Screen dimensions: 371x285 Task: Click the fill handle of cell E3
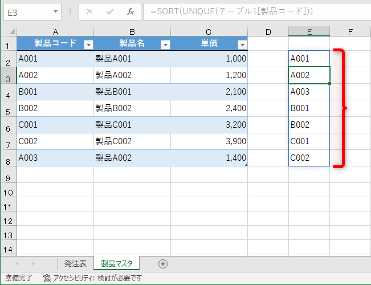(x=329, y=83)
